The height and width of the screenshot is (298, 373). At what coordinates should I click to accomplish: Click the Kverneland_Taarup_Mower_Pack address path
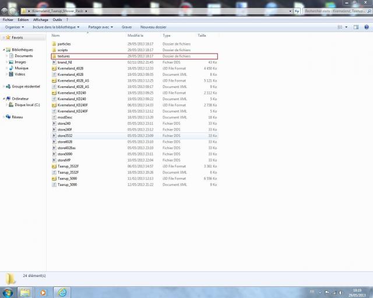(58, 11)
